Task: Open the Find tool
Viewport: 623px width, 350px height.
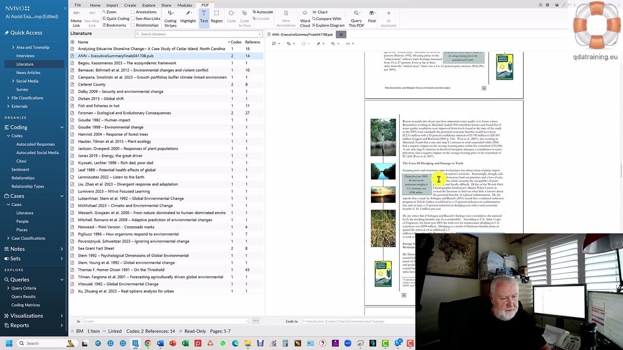Action: pyautogui.click(x=372, y=17)
